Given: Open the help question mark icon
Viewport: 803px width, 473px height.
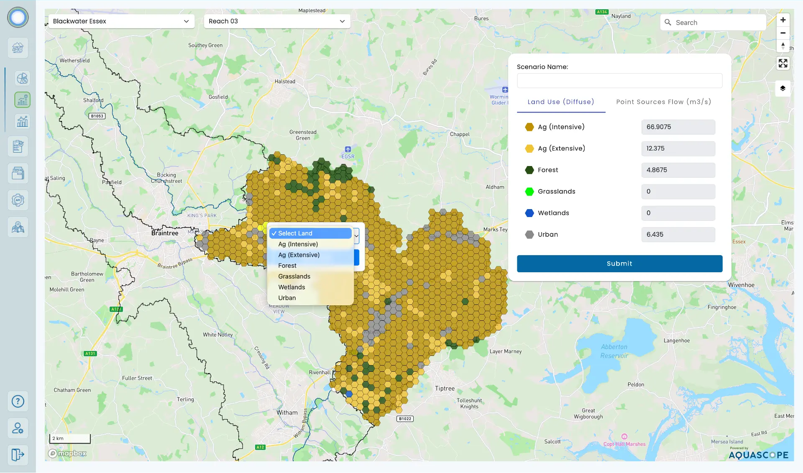Looking at the screenshot, I should (x=18, y=401).
